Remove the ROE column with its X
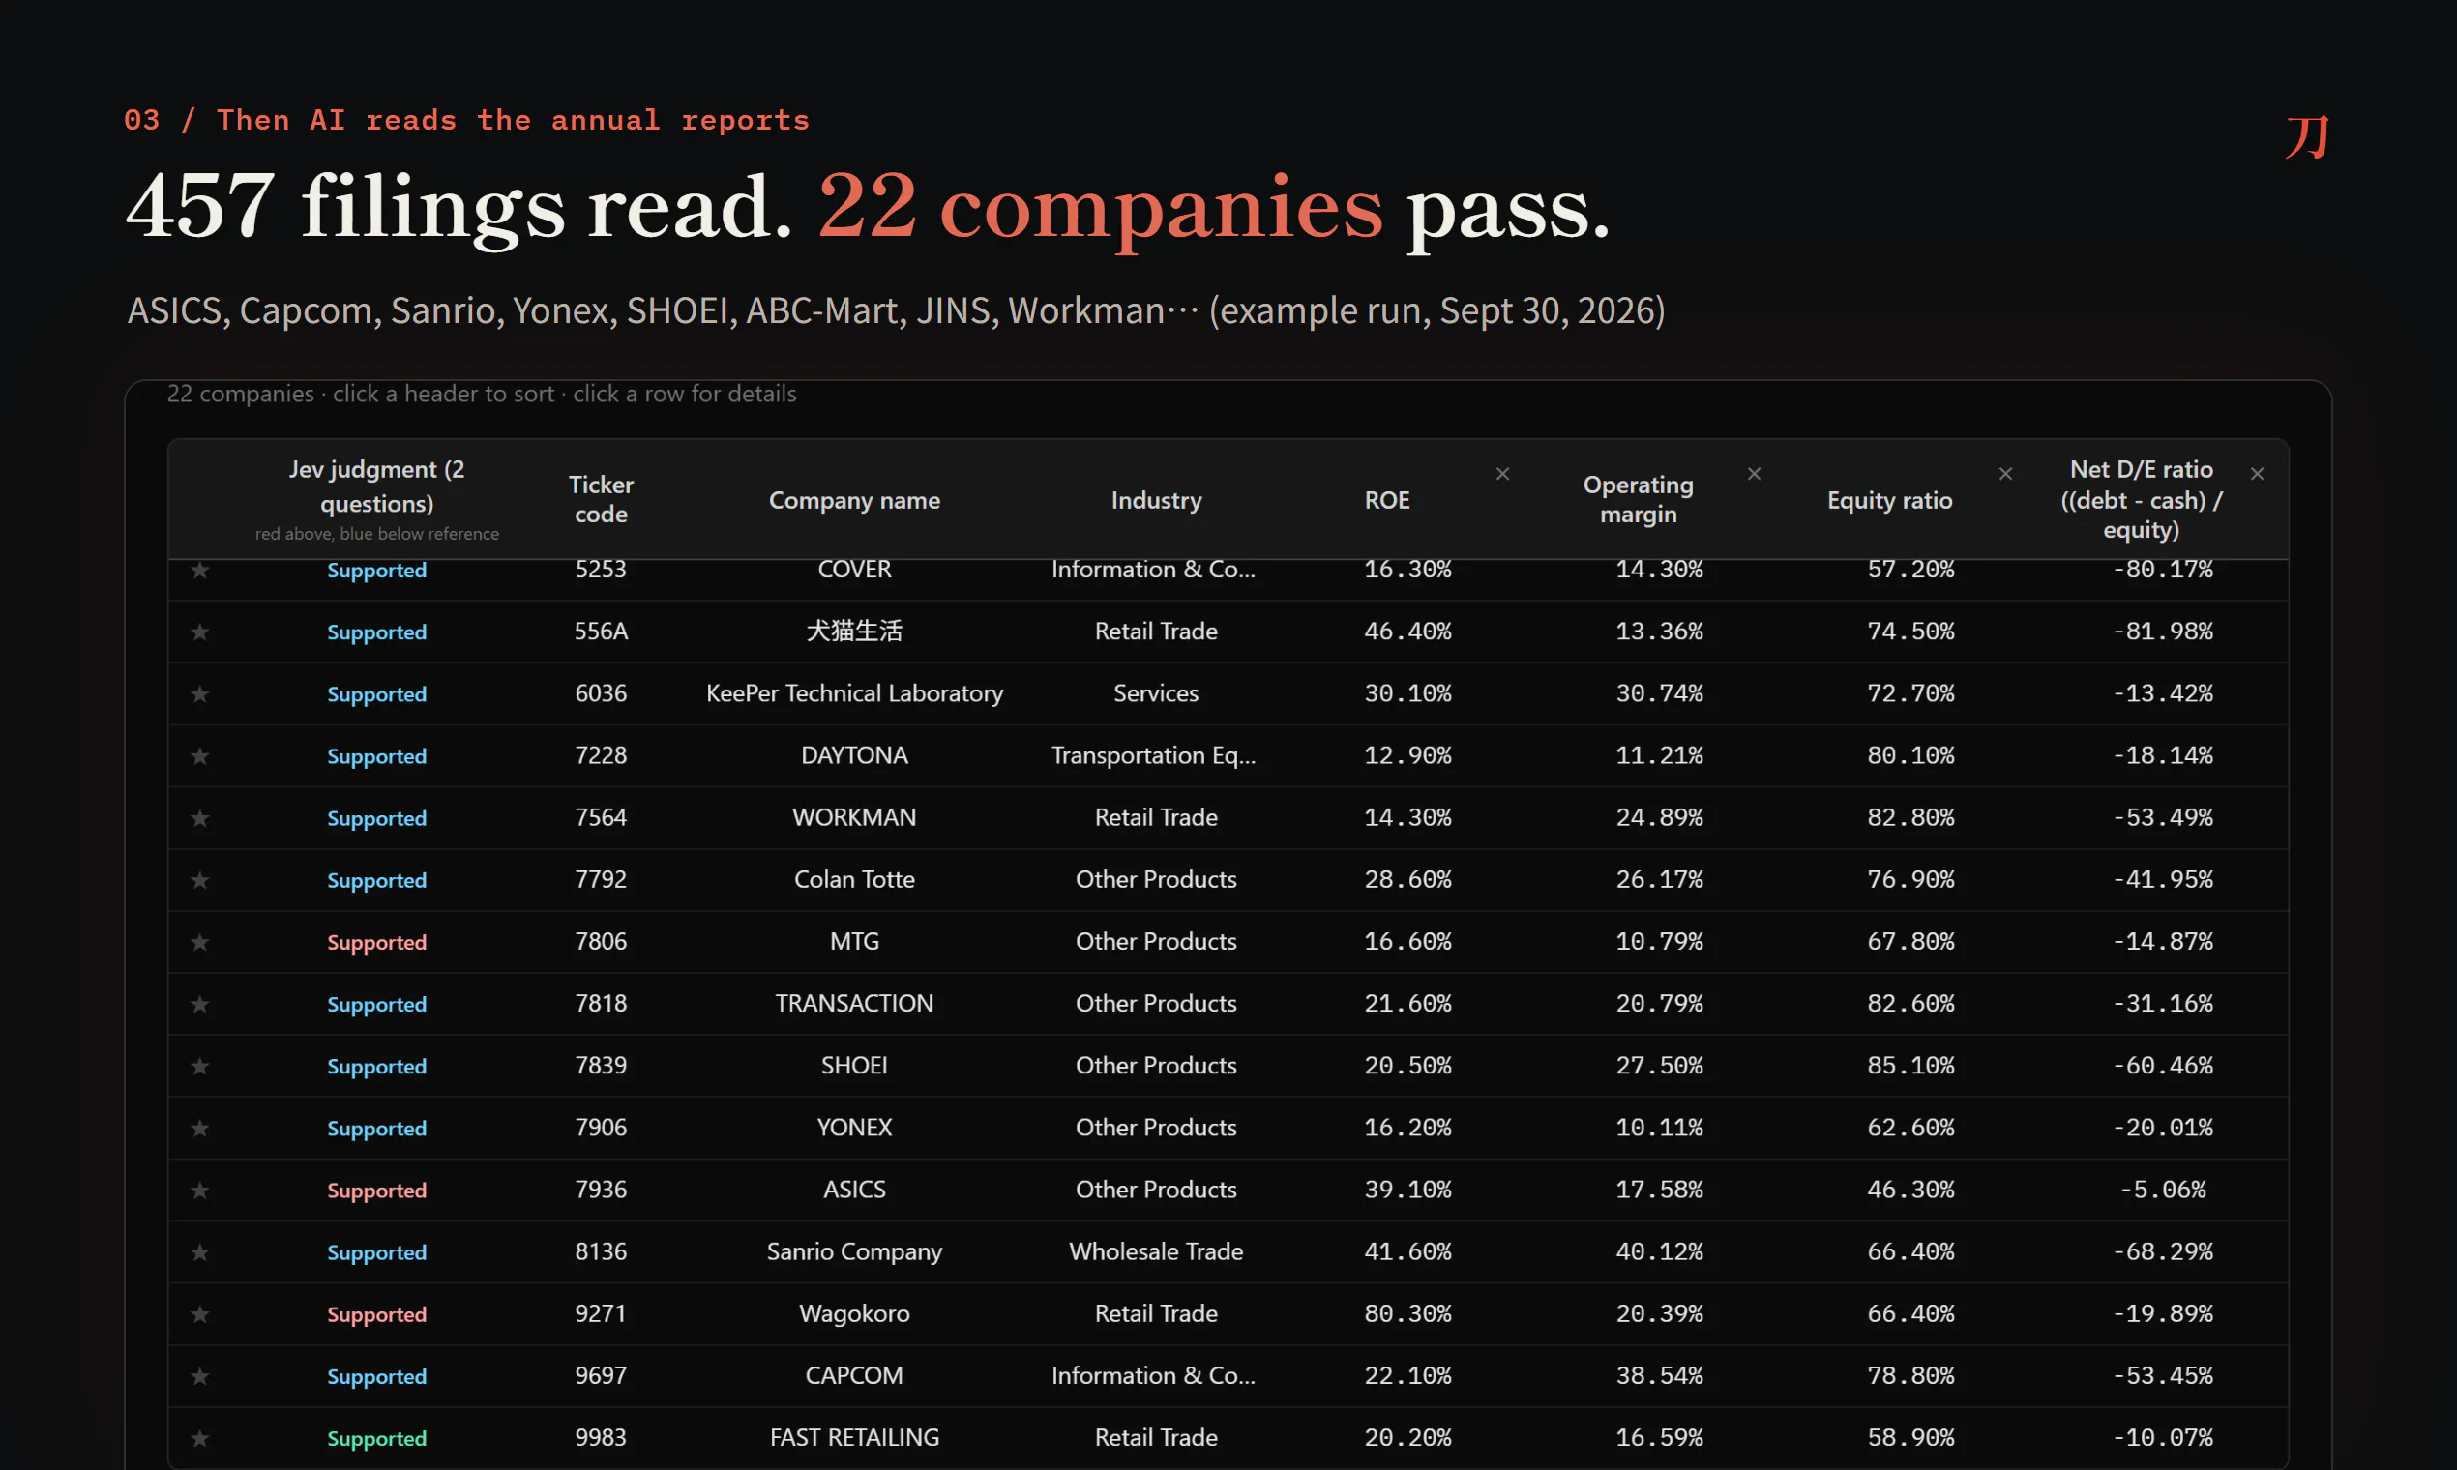2457x1470 pixels. click(x=1503, y=474)
